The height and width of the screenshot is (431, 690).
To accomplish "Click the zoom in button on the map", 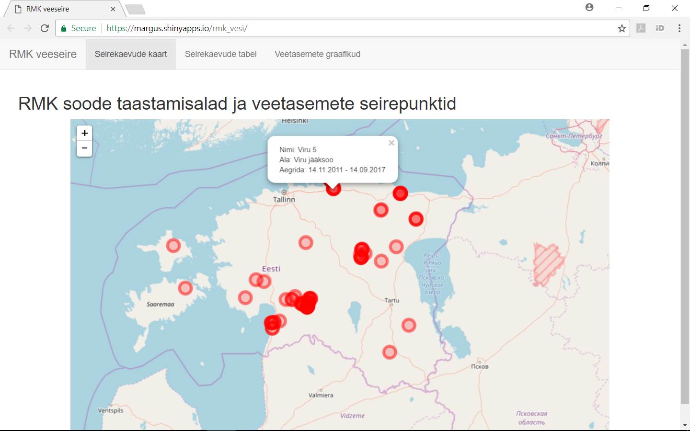I will click(x=84, y=133).
